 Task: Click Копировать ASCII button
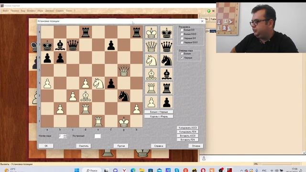point(187,128)
